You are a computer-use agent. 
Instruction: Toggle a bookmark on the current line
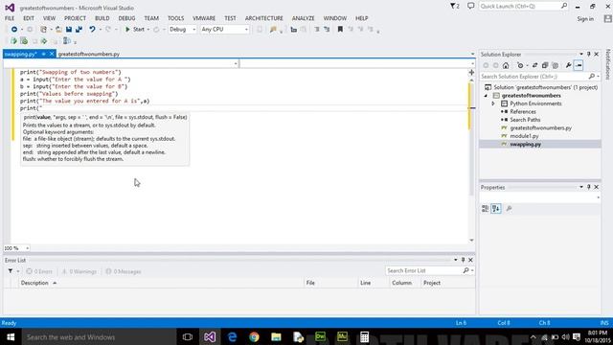point(340,30)
